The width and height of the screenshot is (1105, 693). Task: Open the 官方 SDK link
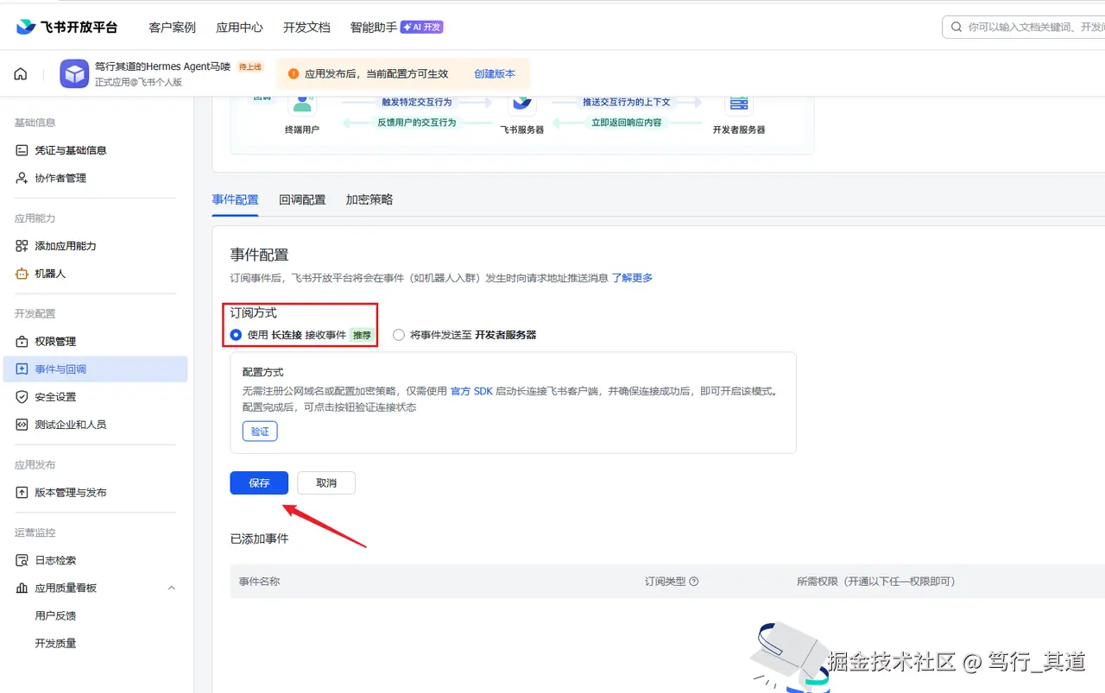471,391
